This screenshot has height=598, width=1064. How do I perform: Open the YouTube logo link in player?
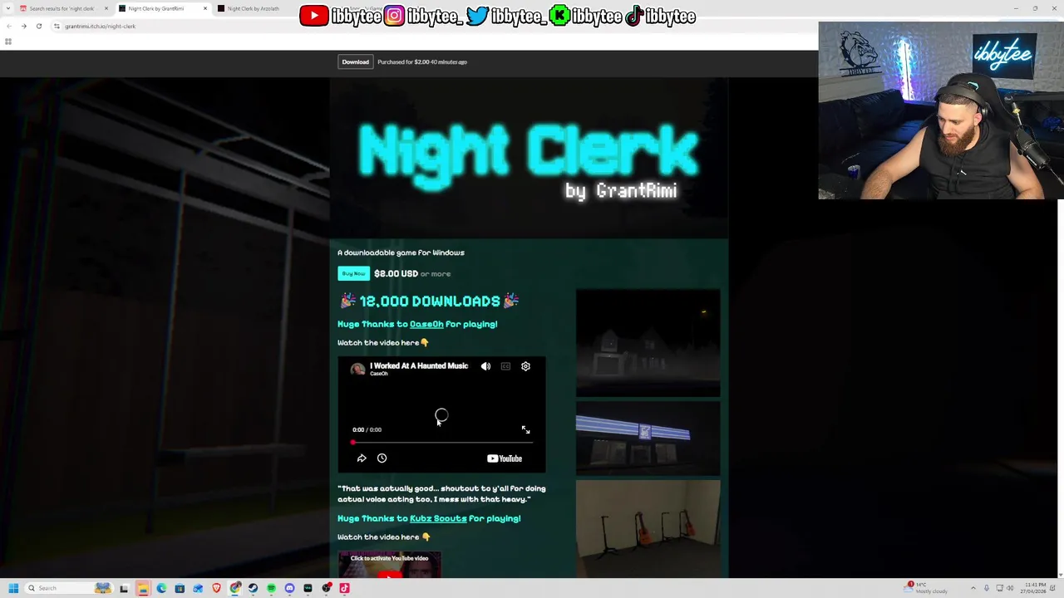coord(505,458)
